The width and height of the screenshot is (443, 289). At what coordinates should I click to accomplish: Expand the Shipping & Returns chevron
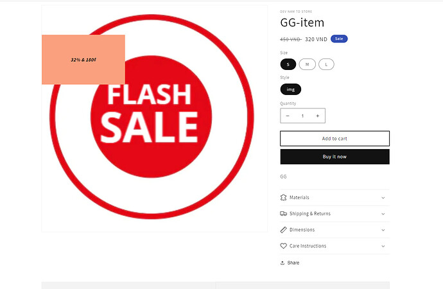coord(383,214)
